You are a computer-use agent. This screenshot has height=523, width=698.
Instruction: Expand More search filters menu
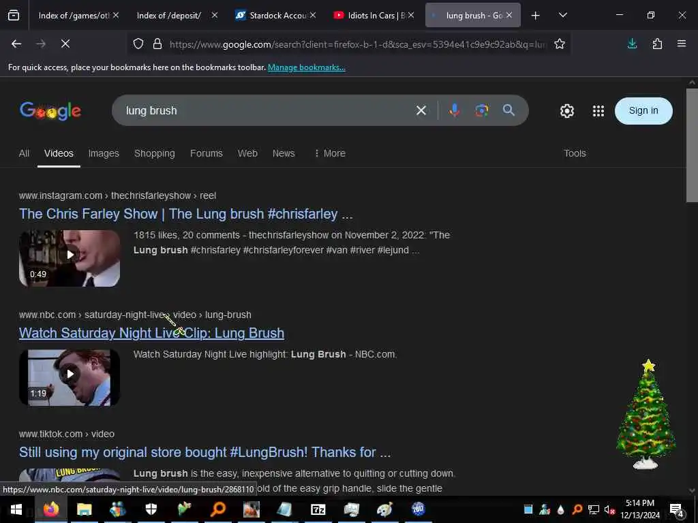(x=330, y=153)
